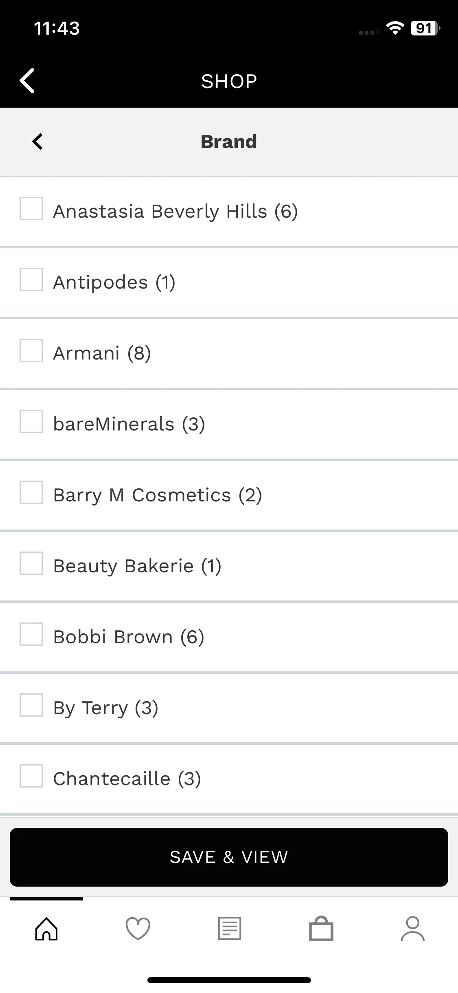Choose the Barry M Cosmetics (2) option
The height and width of the screenshot is (993, 458).
click(158, 495)
